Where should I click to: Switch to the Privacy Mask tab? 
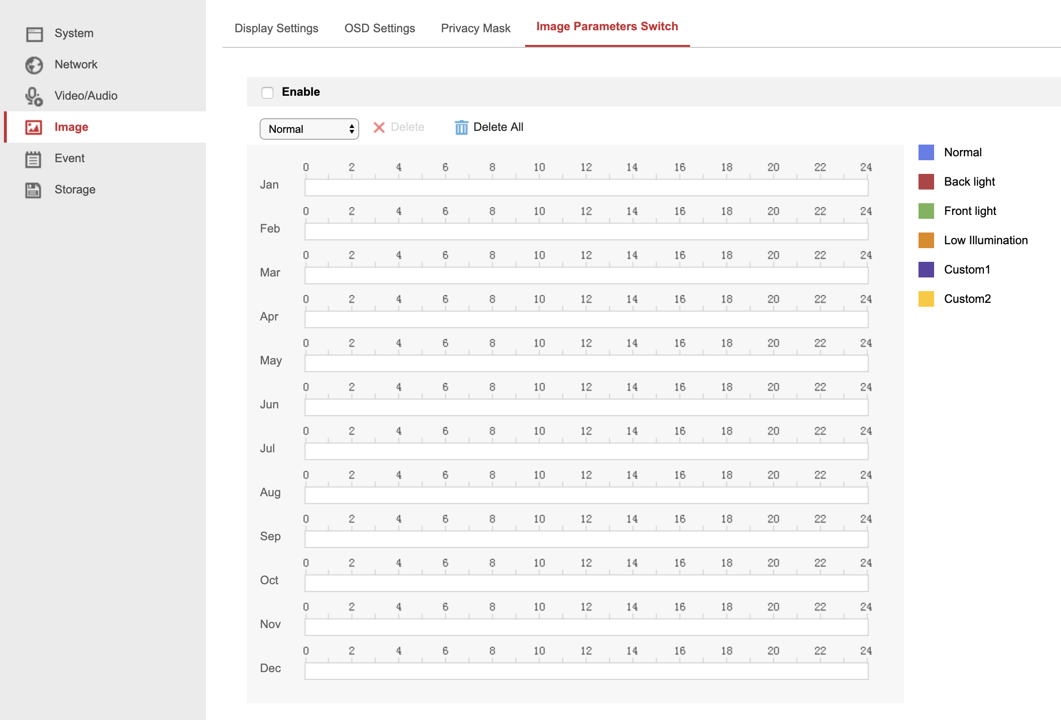point(475,28)
